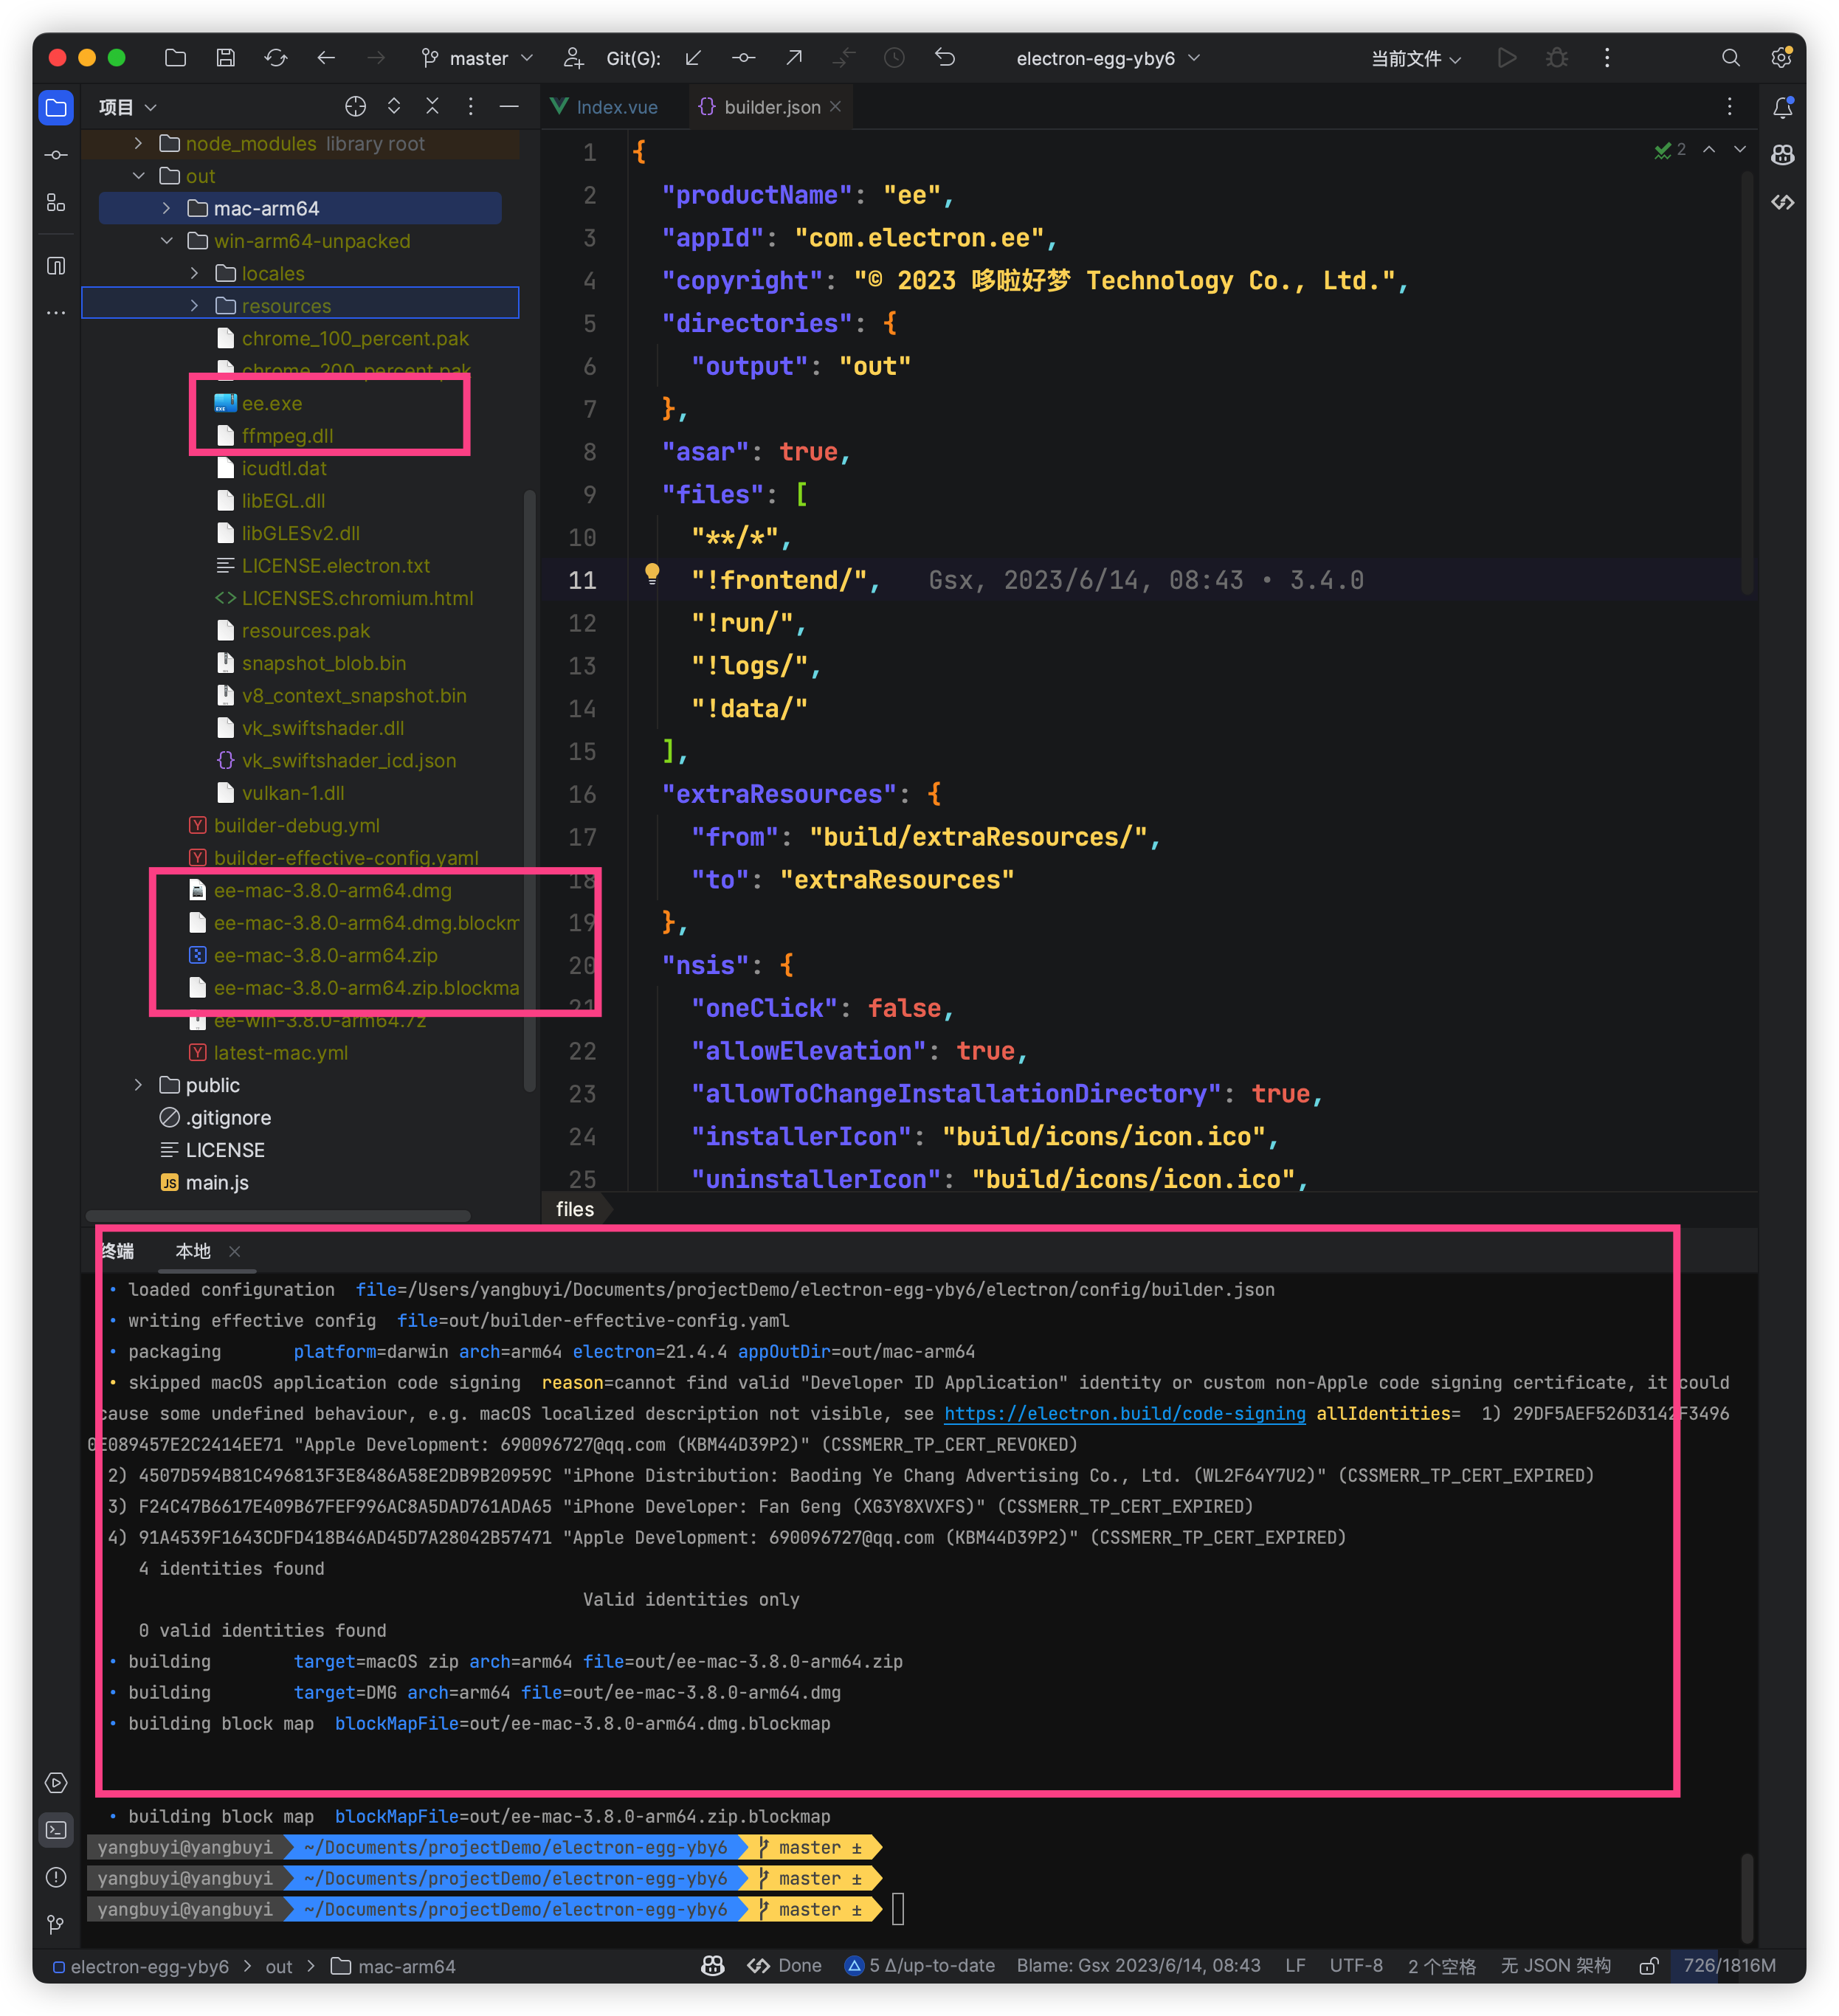1839x2016 pixels.
Task: Click the code with me user icon
Action: click(573, 58)
